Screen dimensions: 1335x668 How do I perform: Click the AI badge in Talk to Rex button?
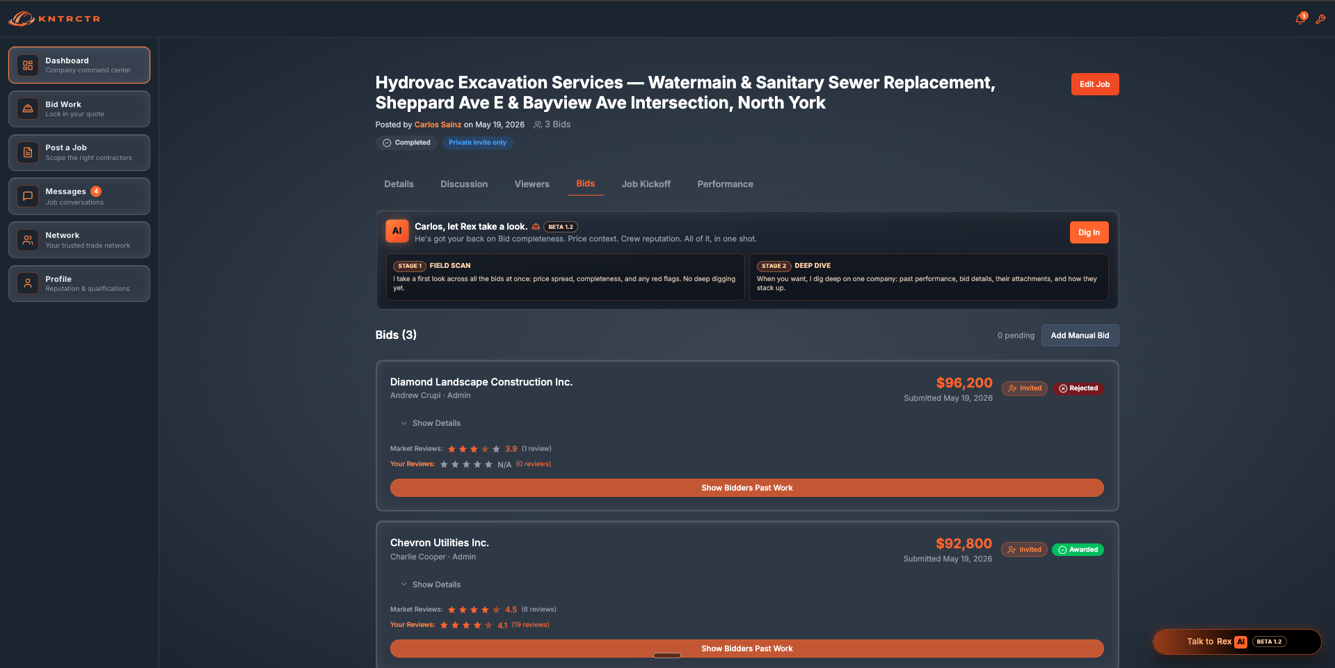click(x=1241, y=642)
